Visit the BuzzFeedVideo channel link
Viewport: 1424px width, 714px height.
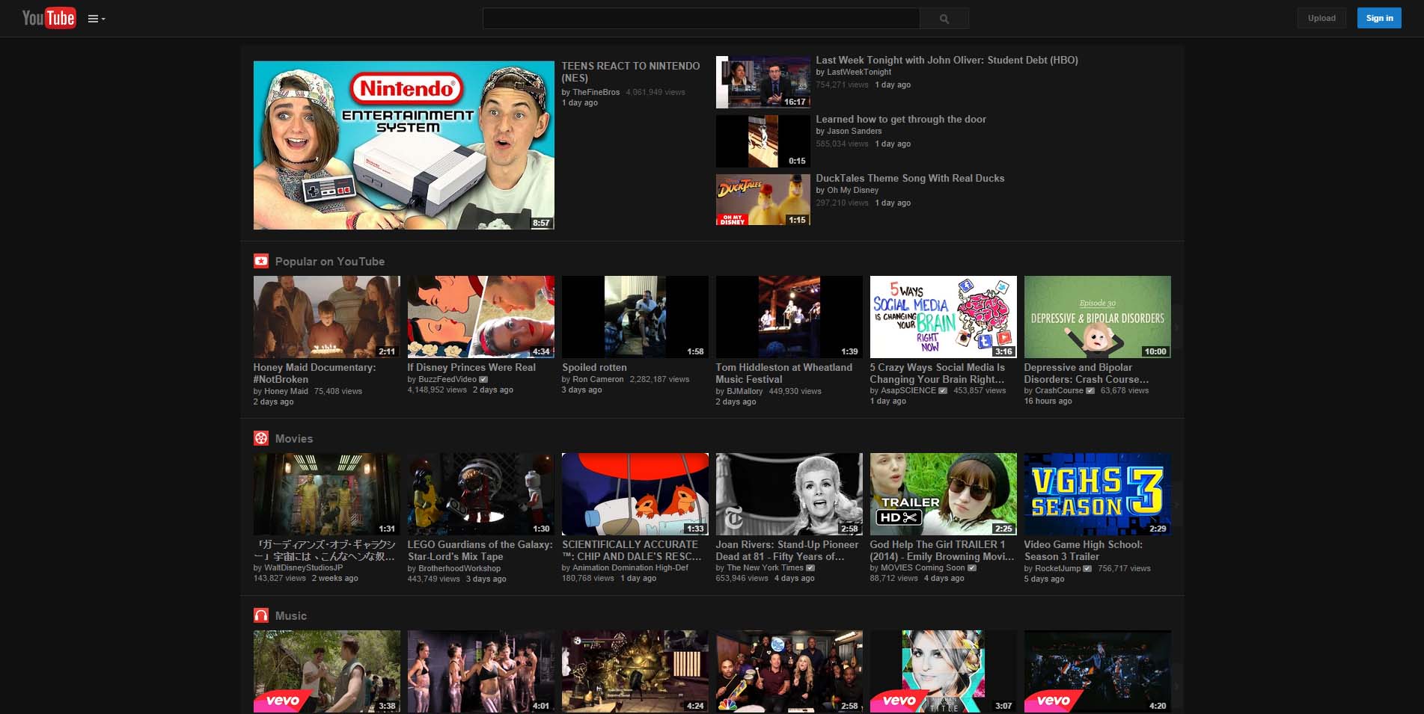tap(447, 379)
